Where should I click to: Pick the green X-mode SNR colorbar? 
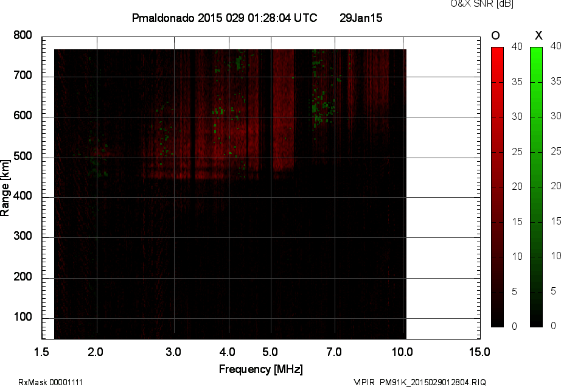pyautogui.click(x=536, y=187)
